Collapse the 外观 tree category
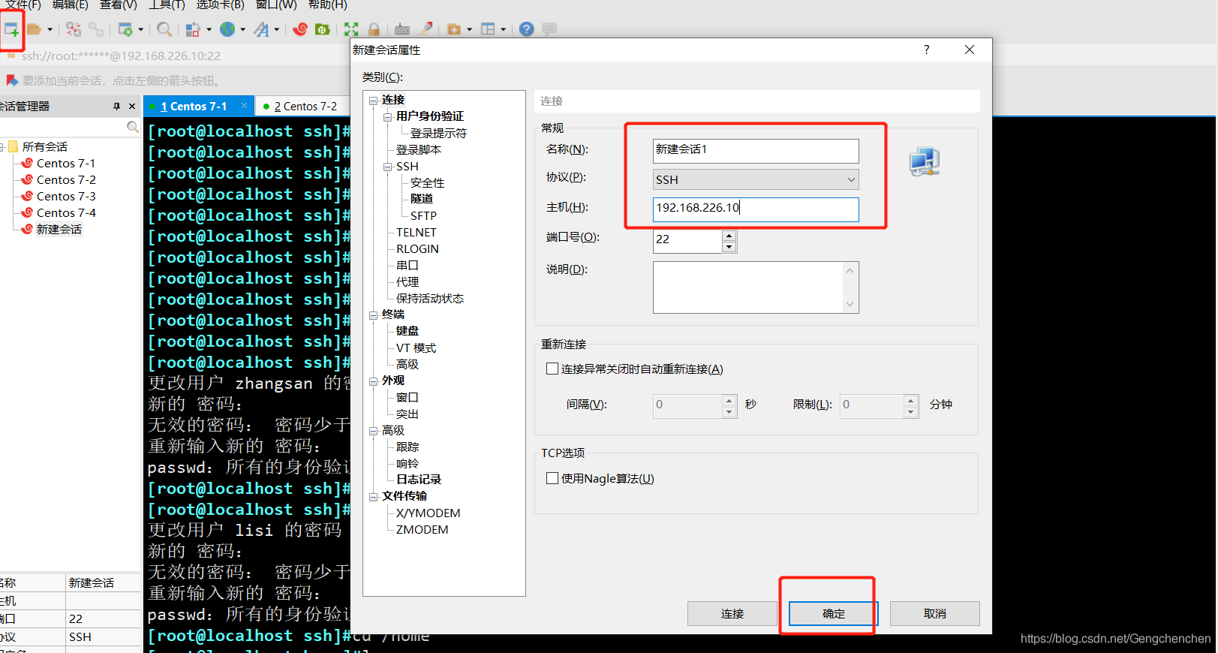 tap(374, 381)
